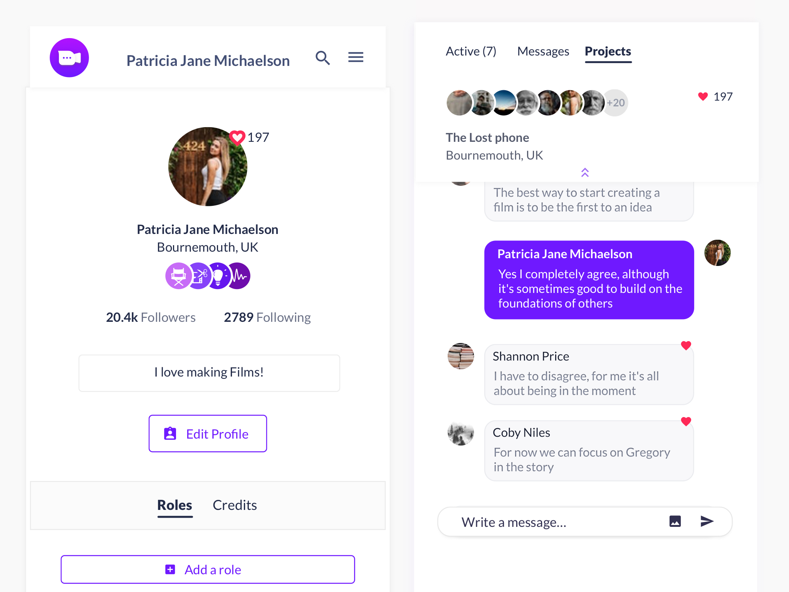The image size is (789, 592).
Task: Click the director's chair role badge
Action: tap(178, 276)
